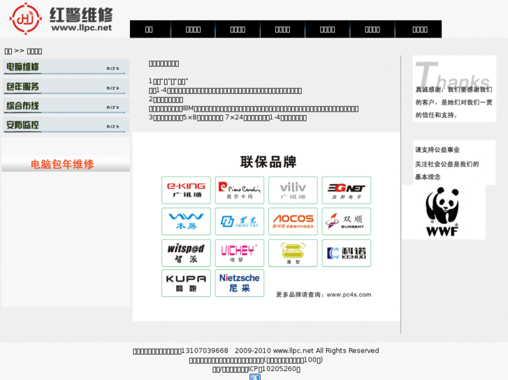Select the viliv brand logo
Screen dimensions: 508x380
(x=293, y=190)
